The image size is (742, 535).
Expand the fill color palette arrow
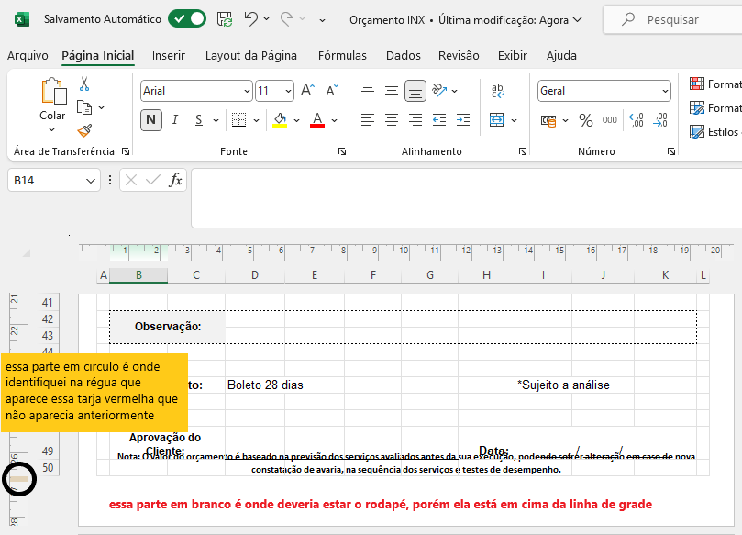[x=296, y=120]
